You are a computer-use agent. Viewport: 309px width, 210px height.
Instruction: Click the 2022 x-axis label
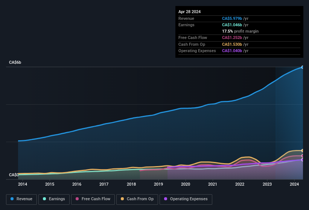[x=240, y=184]
